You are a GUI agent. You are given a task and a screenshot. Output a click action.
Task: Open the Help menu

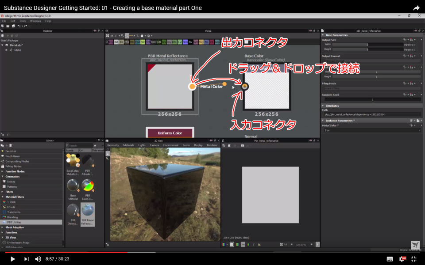[48, 21]
